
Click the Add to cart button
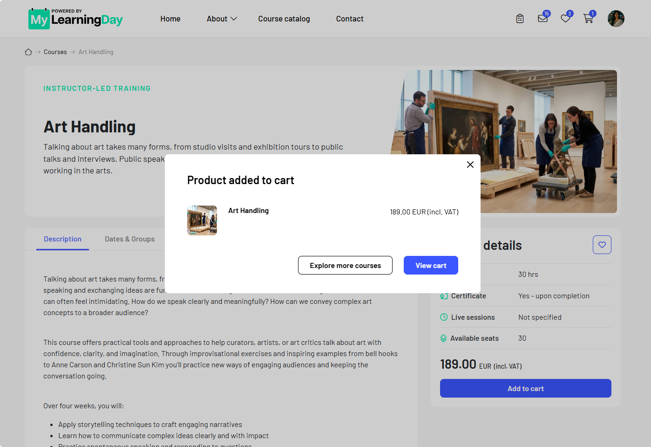[x=525, y=388]
